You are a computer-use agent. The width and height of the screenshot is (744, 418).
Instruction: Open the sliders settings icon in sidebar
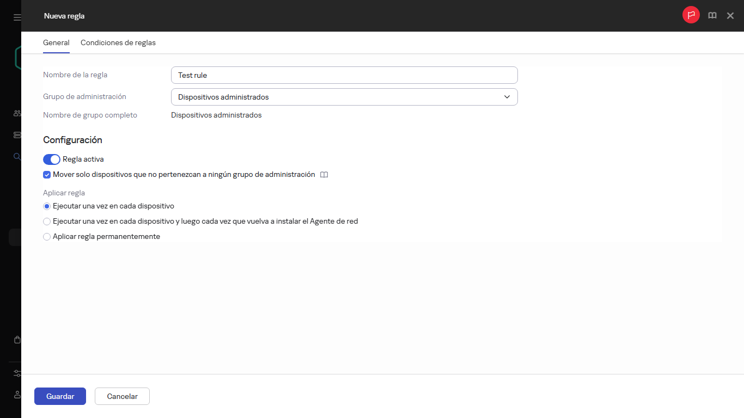coord(17,373)
